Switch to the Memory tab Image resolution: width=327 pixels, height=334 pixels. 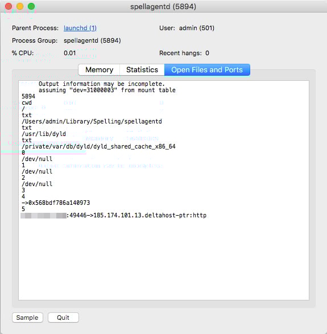pyautogui.click(x=99, y=69)
